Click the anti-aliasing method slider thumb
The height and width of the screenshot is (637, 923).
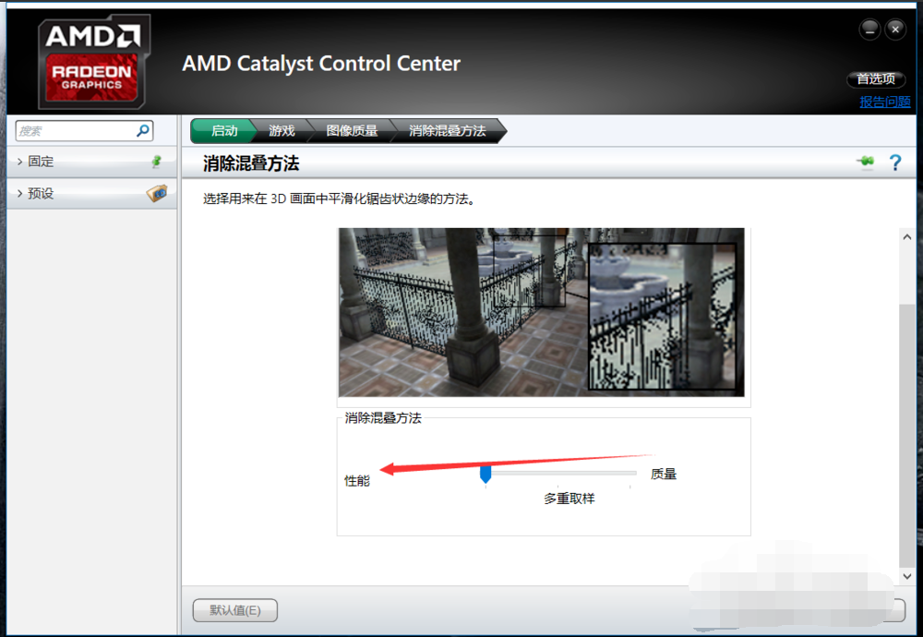485,474
